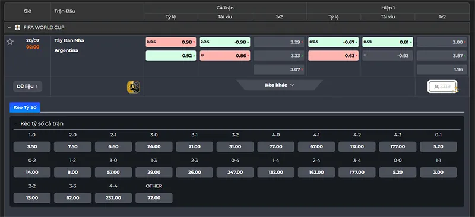Click the match time 02:00
This screenshot has width=475, height=217.
[x=33, y=47]
